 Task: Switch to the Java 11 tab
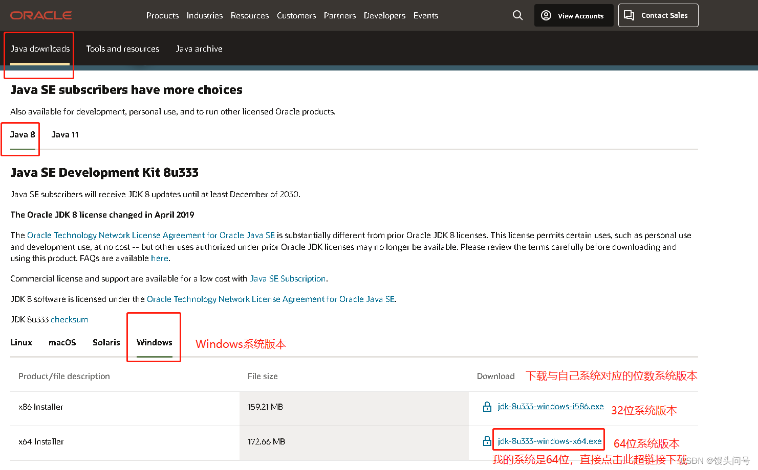65,135
